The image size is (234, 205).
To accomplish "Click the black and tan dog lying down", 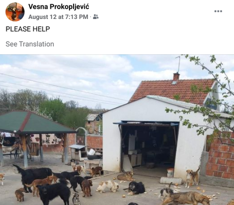I will [135, 188].
